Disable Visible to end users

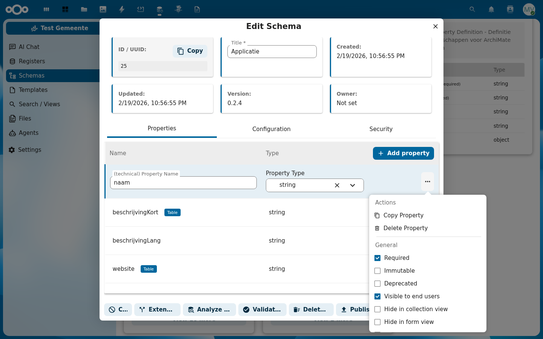(377, 296)
